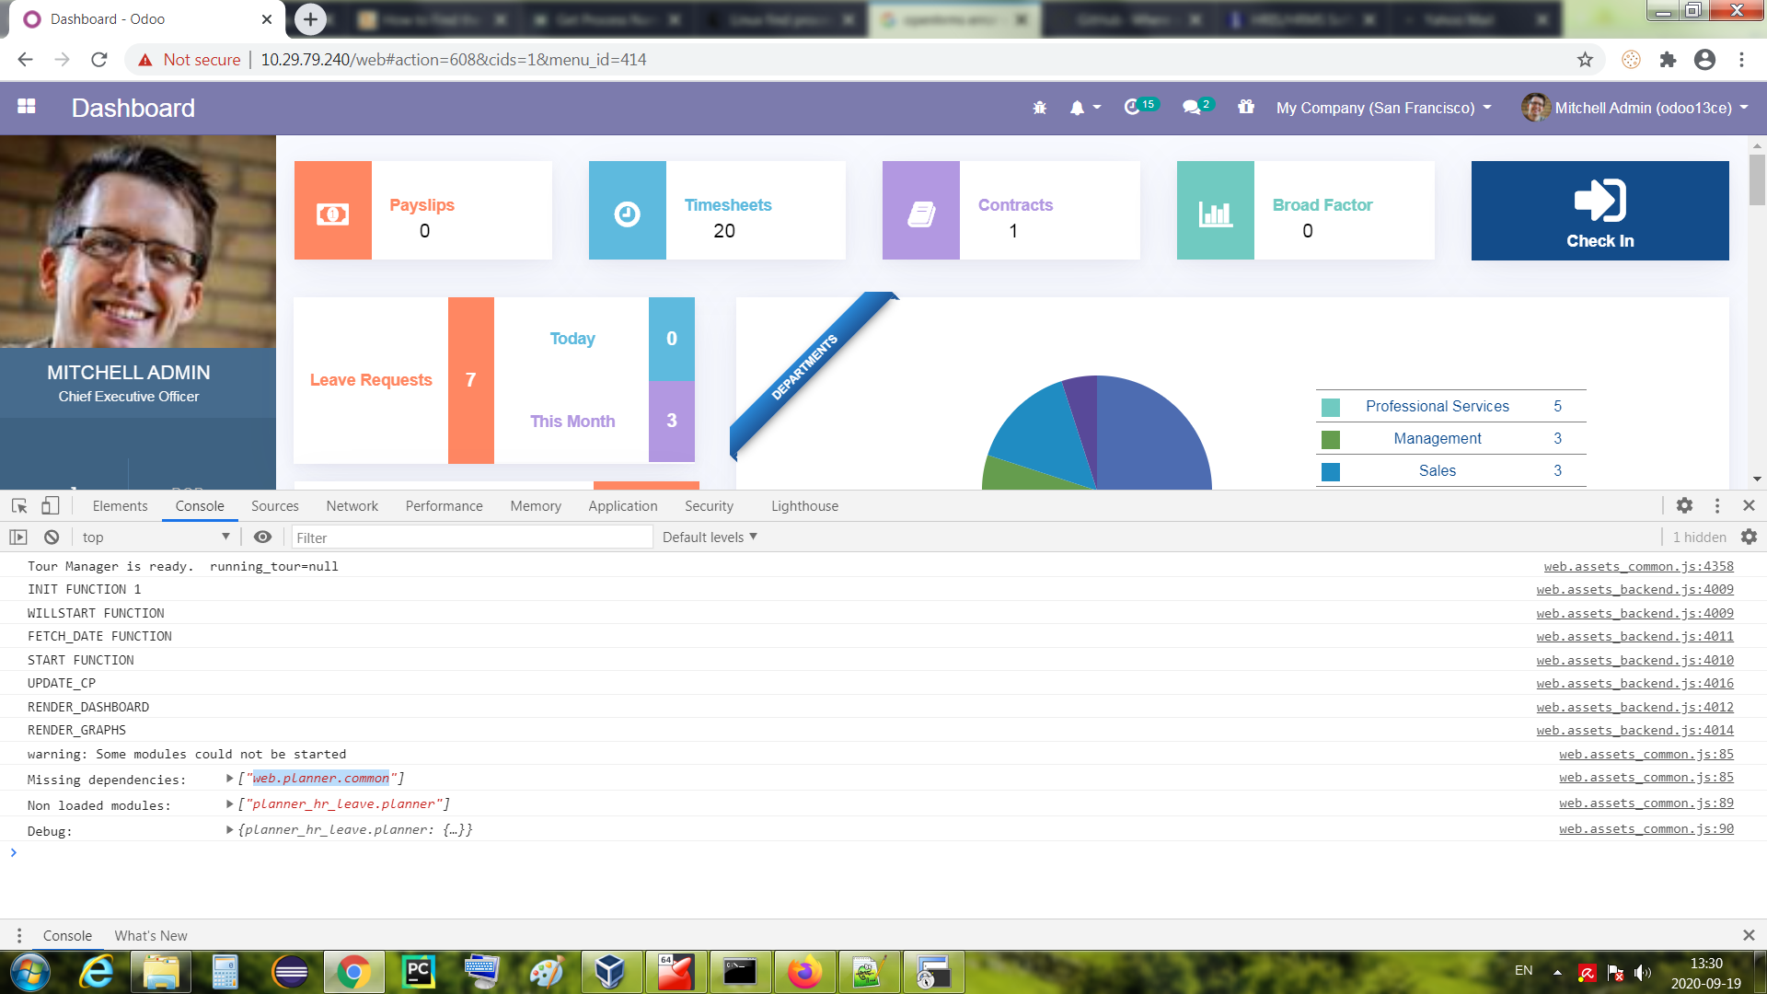Click the Check In button
The image size is (1767, 994).
(1600, 211)
